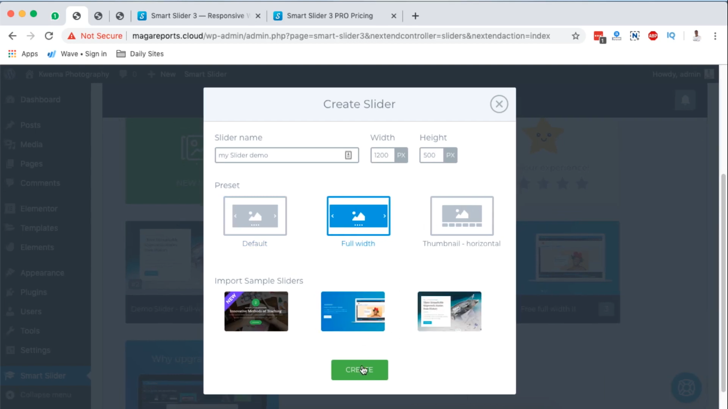Switch to the tab with green 1 favicon
Image resolution: width=728 pixels, height=409 pixels.
(55, 16)
